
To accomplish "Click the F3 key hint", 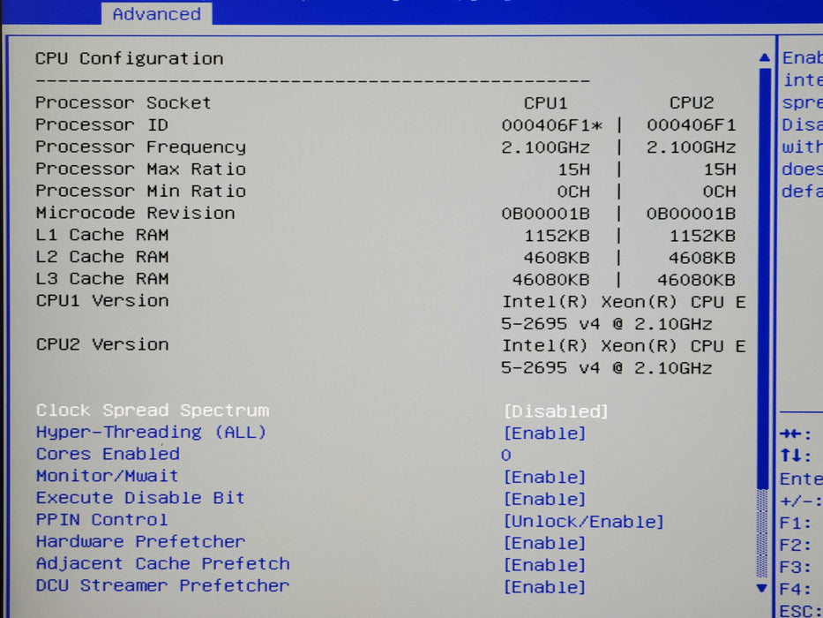I will click(796, 568).
